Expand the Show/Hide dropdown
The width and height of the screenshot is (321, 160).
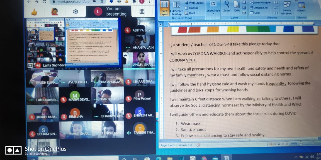point(213,8)
